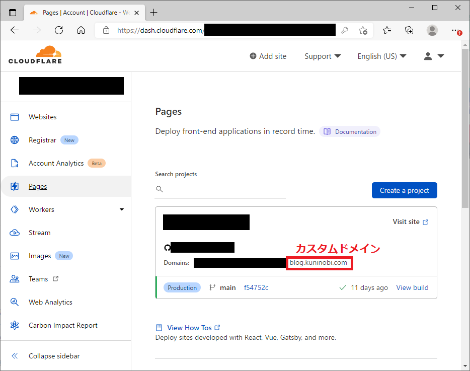Screen dimensions: 470x371
Task: Select Pages in sidebar
Action: click(x=38, y=187)
